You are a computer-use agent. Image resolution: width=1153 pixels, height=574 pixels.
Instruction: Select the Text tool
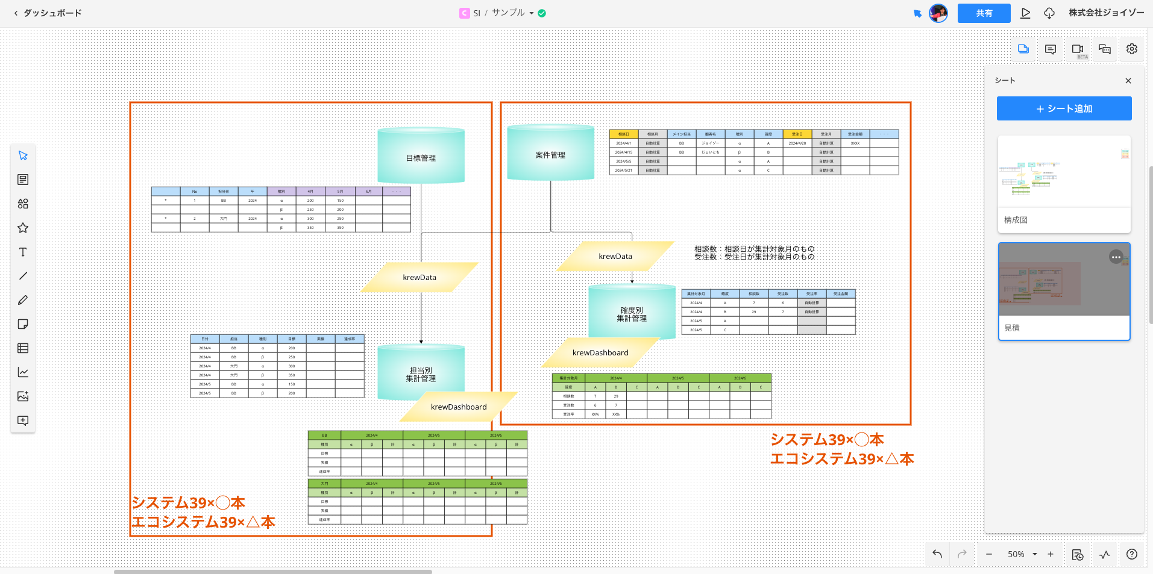(23, 252)
